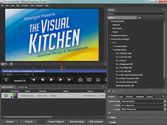Click the Live encoding button
Image resolution: width=167 pixels, height=125 pixels.
77,122
